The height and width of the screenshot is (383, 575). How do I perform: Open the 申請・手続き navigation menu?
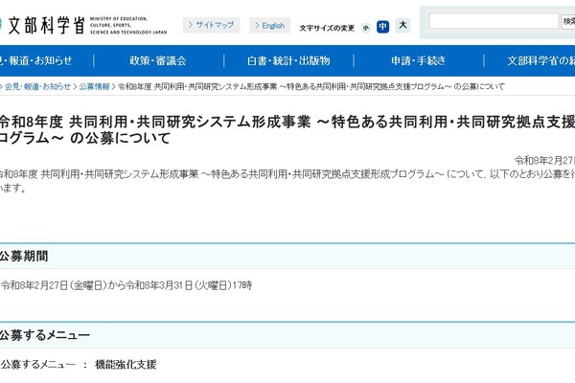tap(419, 61)
